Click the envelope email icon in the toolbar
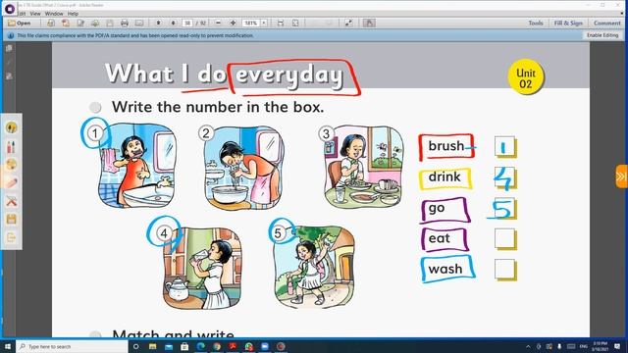 (x=139, y=23)
